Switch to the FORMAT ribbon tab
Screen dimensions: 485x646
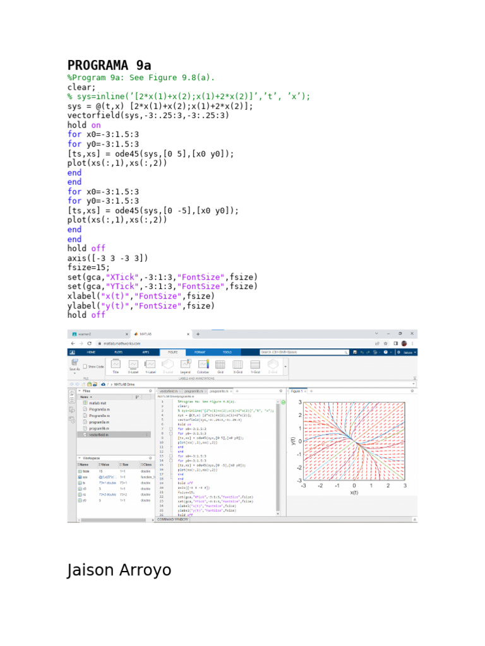click(x=200, y=352)
